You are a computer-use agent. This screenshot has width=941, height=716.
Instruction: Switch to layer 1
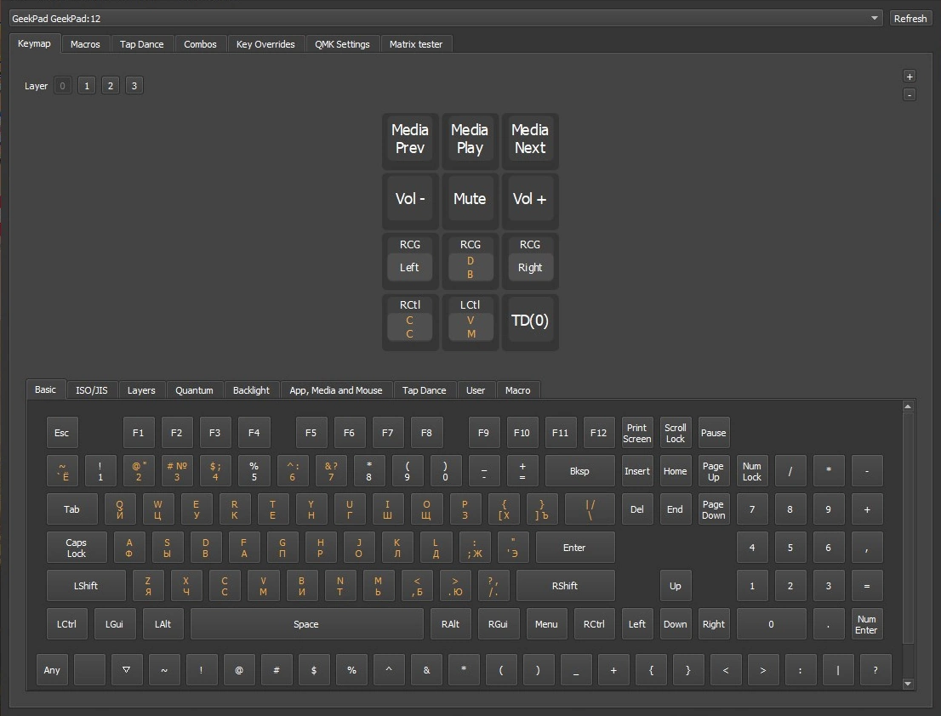[x=87, y=86]
